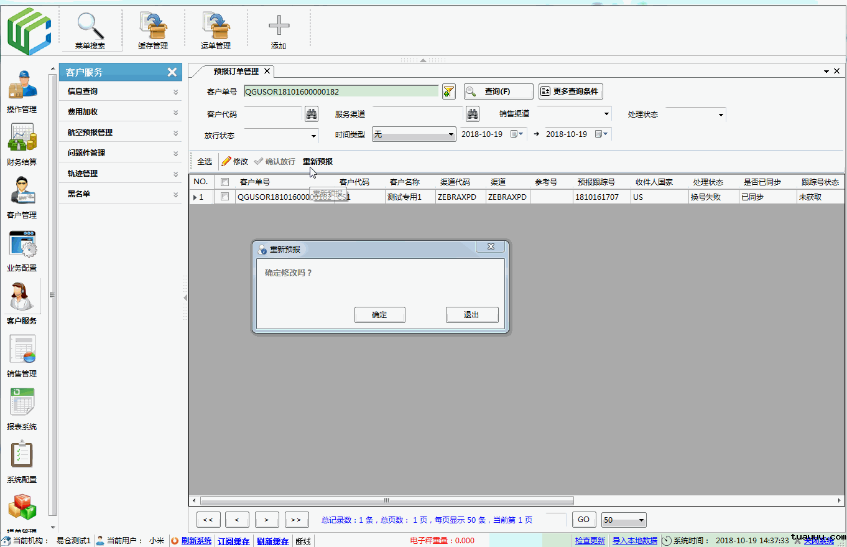Open 销售管理 in left sidebar

(x=22, y=356)
